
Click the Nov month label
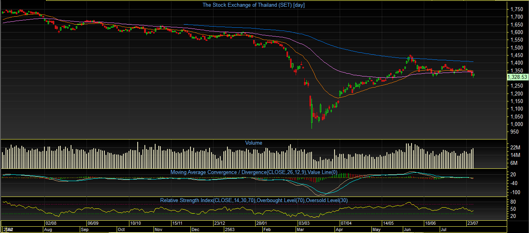[158, 229]
